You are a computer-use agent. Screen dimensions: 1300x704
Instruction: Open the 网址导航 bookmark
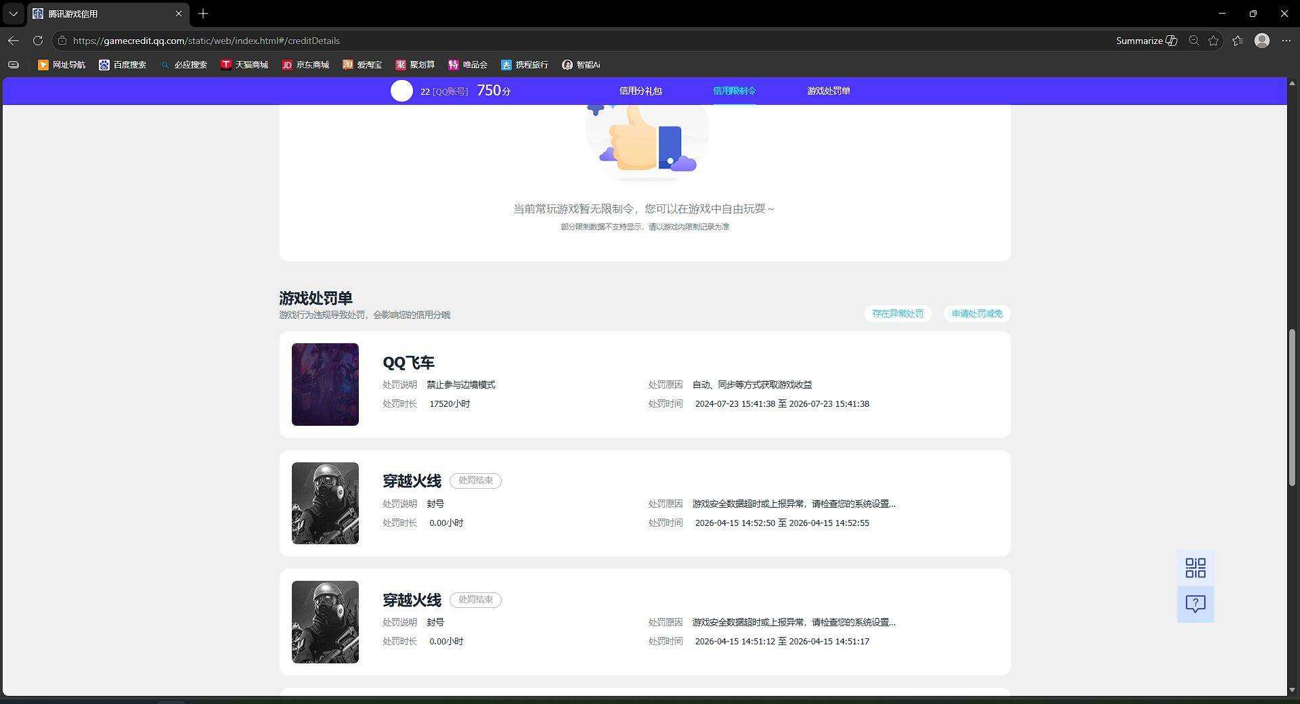[x=62, y=65]
